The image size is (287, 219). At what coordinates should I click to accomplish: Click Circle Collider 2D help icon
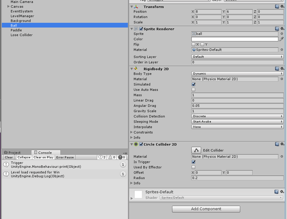click(277, 144)
